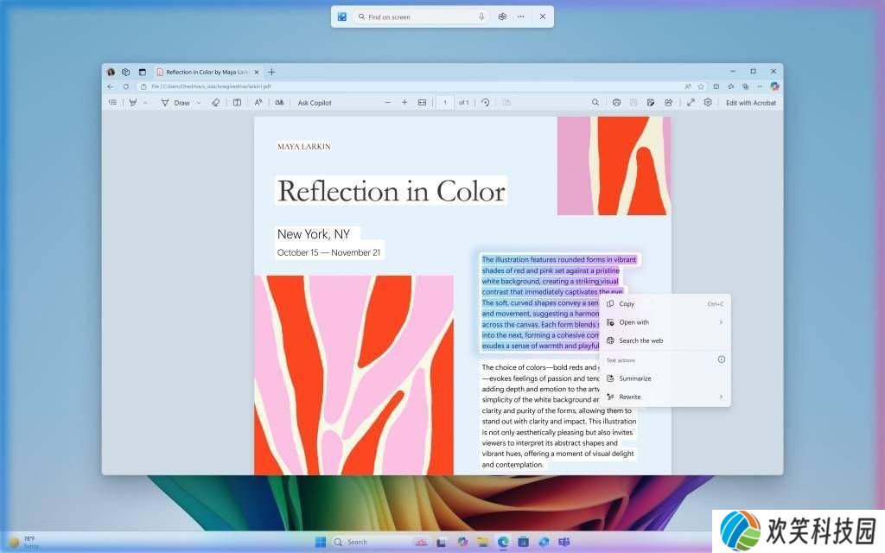
Task: Click Edit with Acrobat
Action: pos(751,103)
